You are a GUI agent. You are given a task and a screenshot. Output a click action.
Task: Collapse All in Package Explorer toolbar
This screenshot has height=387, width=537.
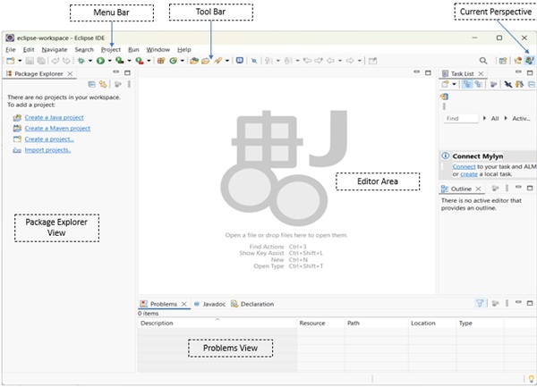[x=92, y=84]
